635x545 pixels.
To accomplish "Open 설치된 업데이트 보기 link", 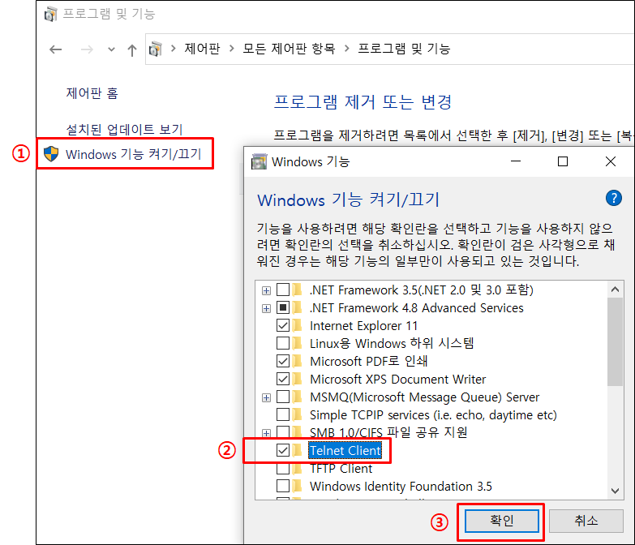I will [124, 130].
